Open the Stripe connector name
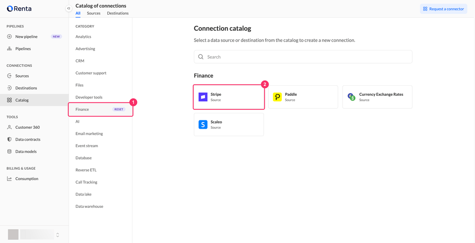Viewport: 475px width, 243px height. 216,94
